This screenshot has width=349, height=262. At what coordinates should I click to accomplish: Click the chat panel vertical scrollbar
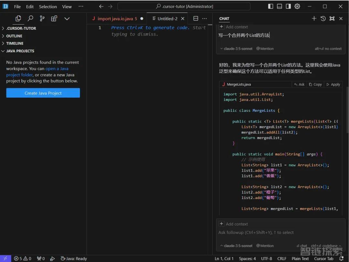tap(347, 110)
